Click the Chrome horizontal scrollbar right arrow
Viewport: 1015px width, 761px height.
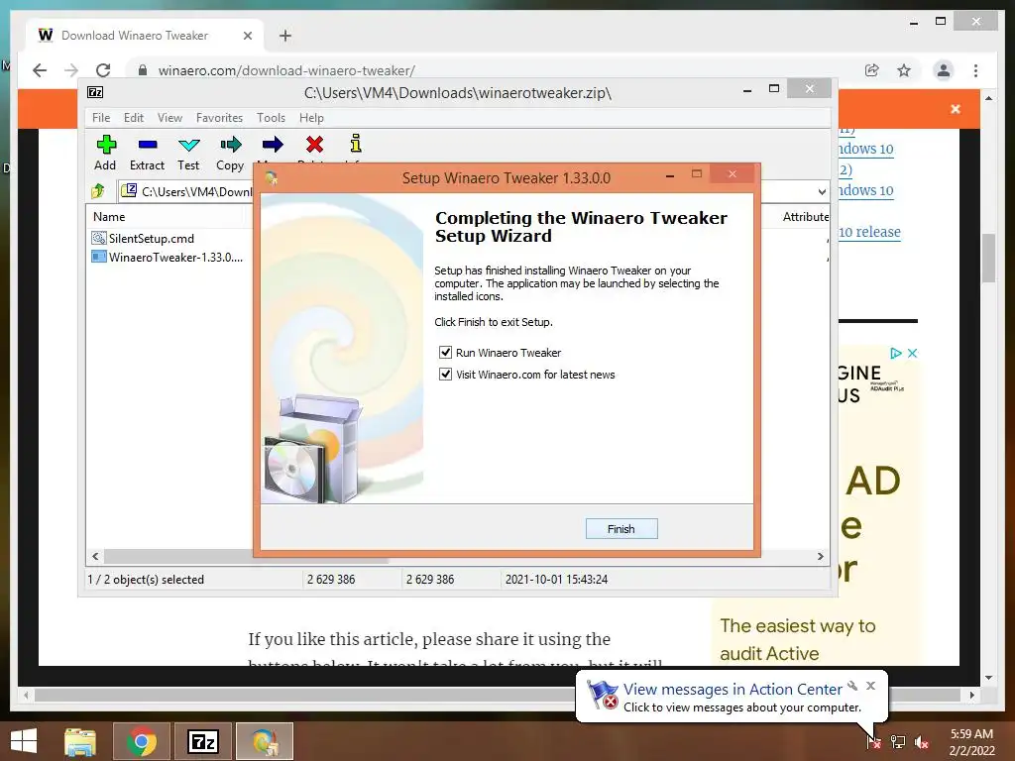[x=971, y=695]
